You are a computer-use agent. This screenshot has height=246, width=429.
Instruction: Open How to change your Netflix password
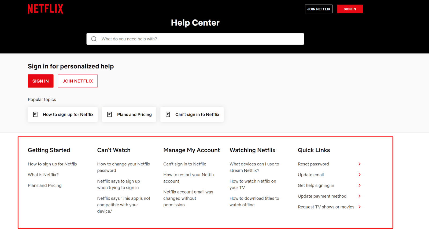[124, 167]
